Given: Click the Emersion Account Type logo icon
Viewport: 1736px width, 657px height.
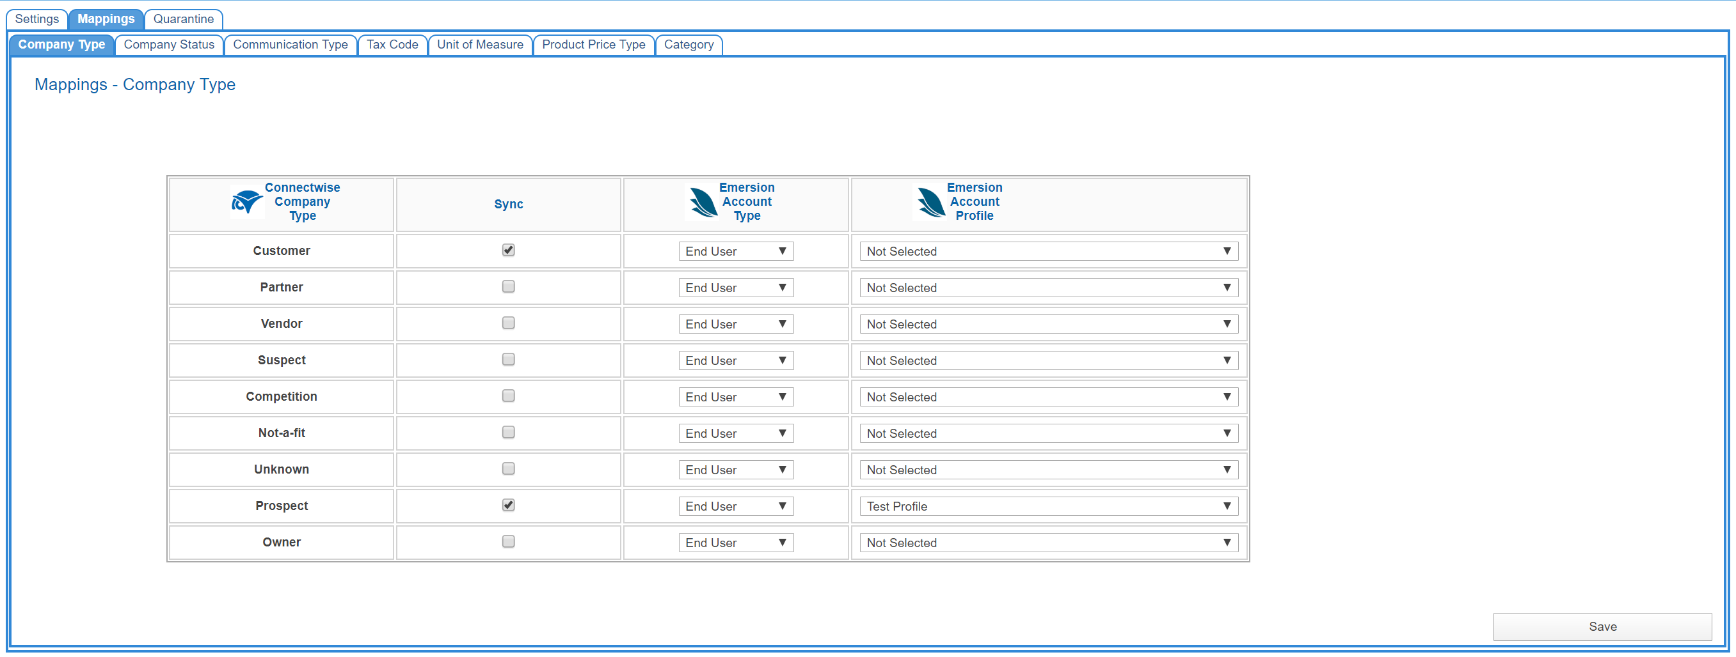Looking at the screenshot, I should (703, 201).
